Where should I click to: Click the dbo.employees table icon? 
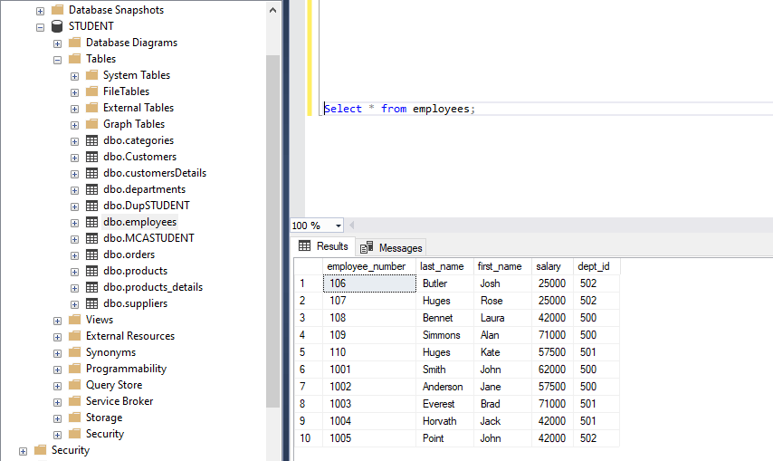[91, 222]
